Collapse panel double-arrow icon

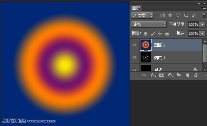[199, 4]
